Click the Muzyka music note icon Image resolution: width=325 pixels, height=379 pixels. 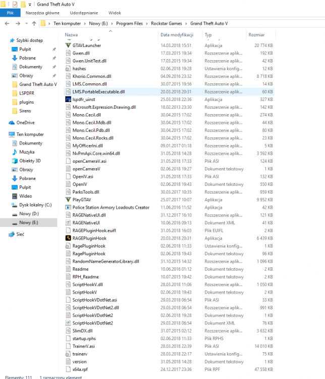pyautogui.click(x=15, y=152)
